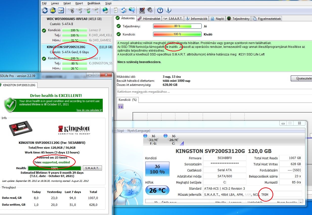This screenshot has width=312, height=215.
Task: Click the Újratesztelés button
Action: pos(302,78)
